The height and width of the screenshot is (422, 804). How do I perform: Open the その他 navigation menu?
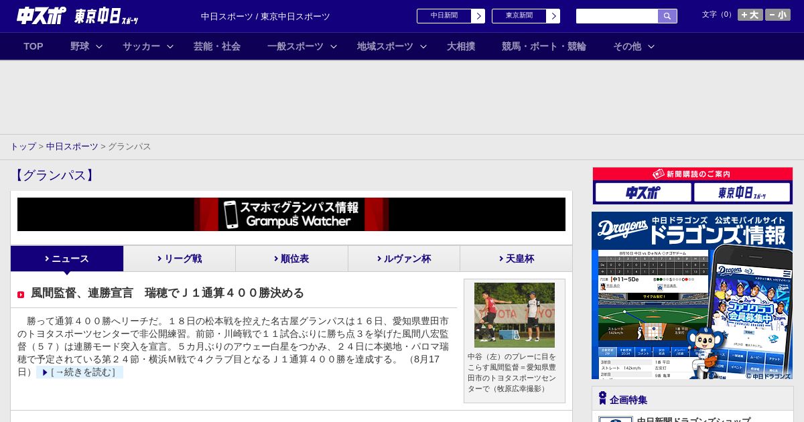[627, 46]
